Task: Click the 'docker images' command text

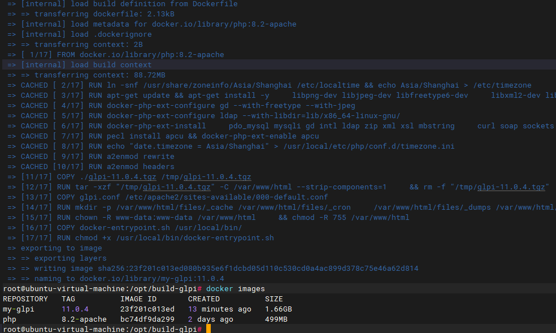Action: [236, 289]
